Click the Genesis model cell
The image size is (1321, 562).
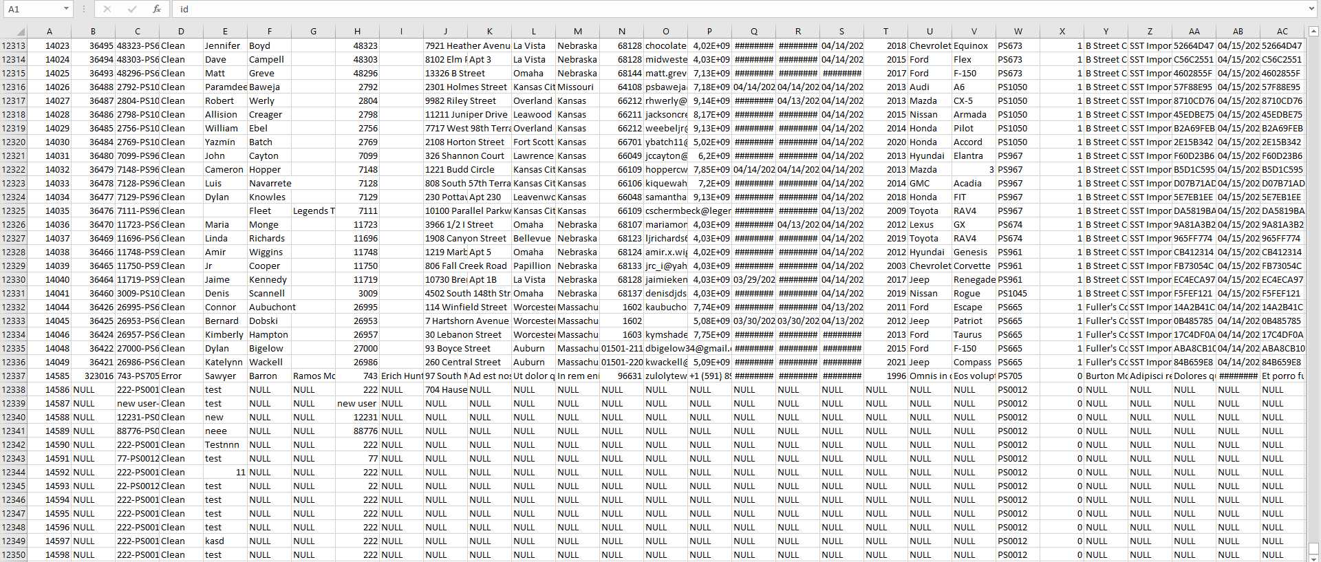[x=974, y=252]
